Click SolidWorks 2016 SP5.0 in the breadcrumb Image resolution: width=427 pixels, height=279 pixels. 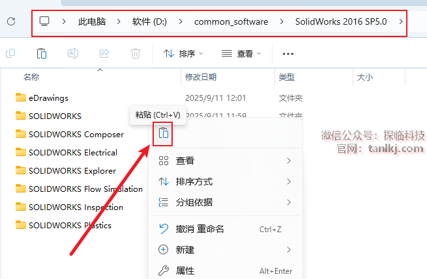(x=341, y=21)
